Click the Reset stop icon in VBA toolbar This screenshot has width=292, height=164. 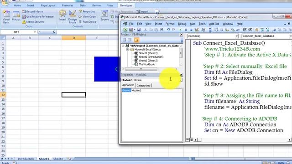[x=191, y=30]
